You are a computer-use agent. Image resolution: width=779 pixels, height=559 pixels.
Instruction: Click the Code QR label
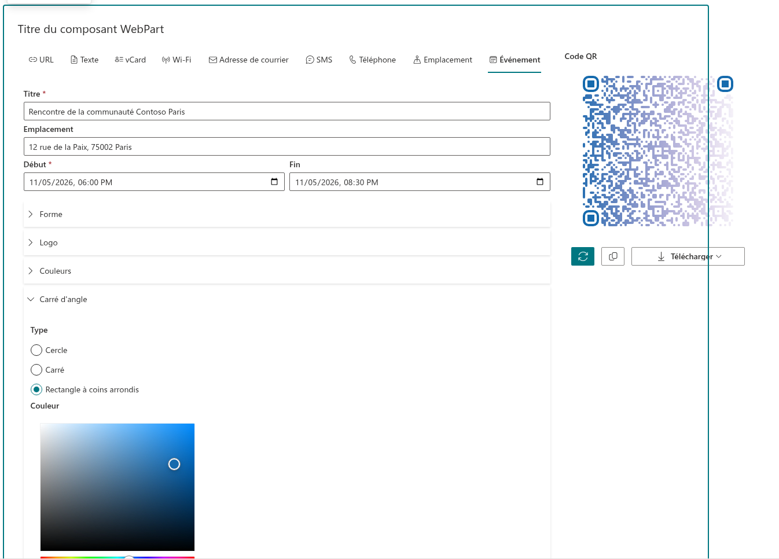pos(580,56)
